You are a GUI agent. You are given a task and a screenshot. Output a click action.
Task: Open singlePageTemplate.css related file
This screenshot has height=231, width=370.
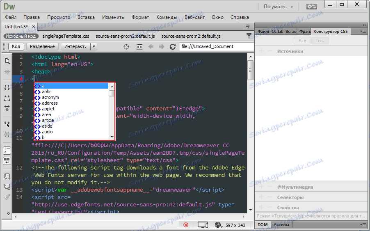pos(66,36)
